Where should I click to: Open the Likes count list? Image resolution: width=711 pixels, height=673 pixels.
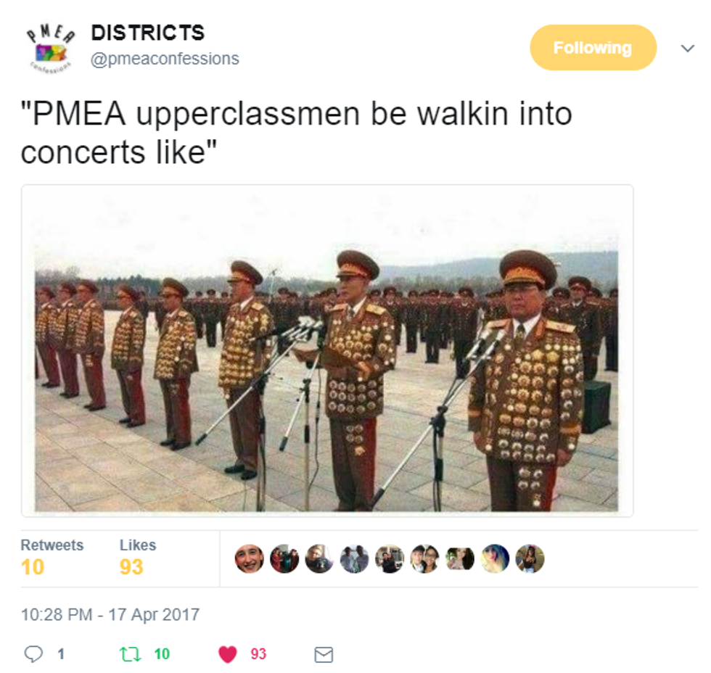(137, 558)
